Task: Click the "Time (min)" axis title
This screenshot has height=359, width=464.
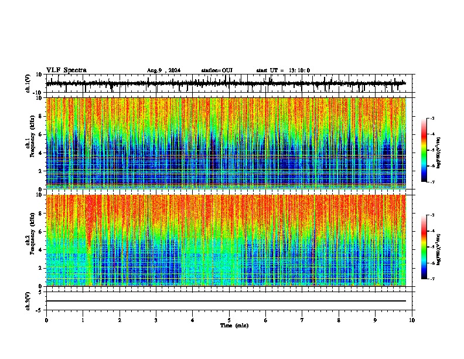Action: [x=234, y=326]
